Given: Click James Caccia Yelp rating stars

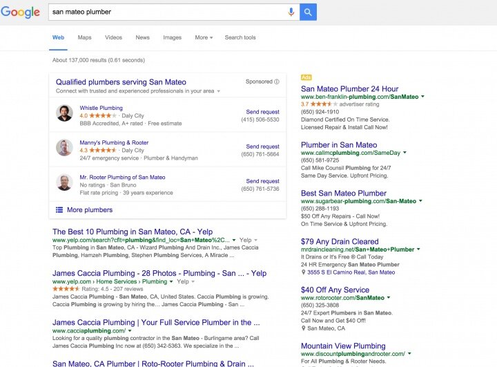Looking at the screenshot, I should (66, 289).
